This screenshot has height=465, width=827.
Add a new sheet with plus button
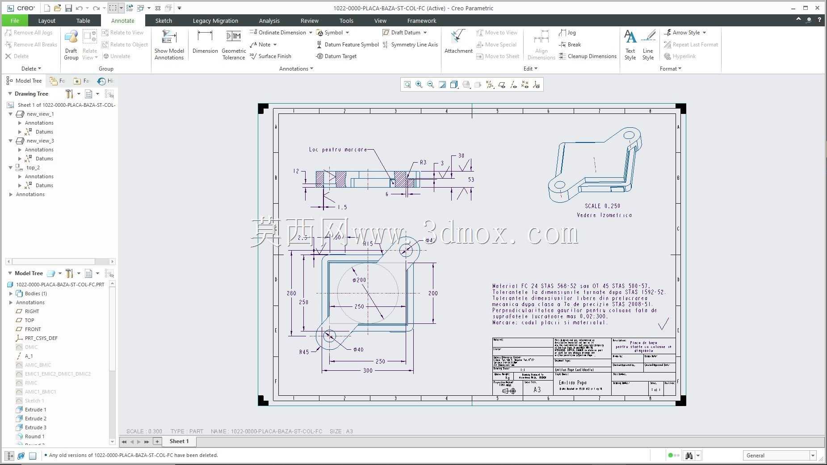[157, 441]
